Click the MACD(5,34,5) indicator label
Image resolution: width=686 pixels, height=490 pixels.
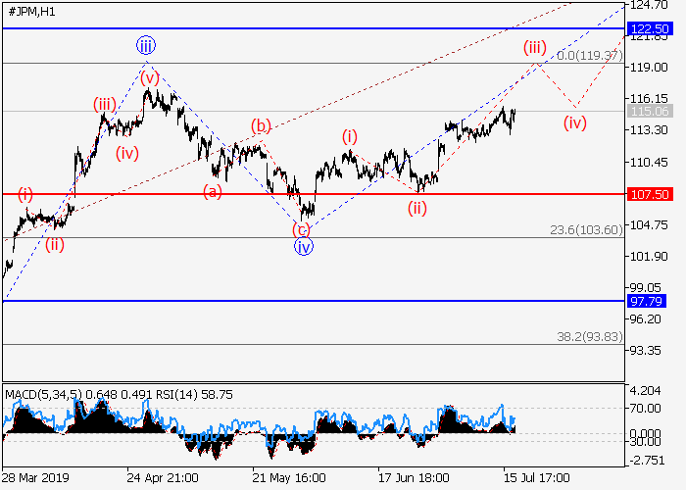[x=45, y=395]
